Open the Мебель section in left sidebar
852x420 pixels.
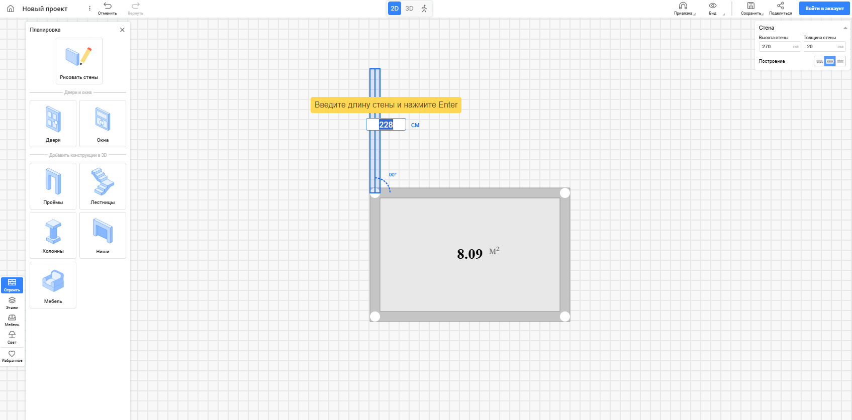(x=12, y=320)
